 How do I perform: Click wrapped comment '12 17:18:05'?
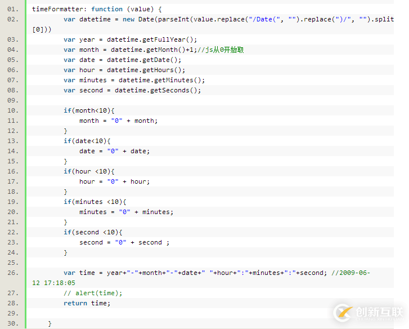[54, 283]
